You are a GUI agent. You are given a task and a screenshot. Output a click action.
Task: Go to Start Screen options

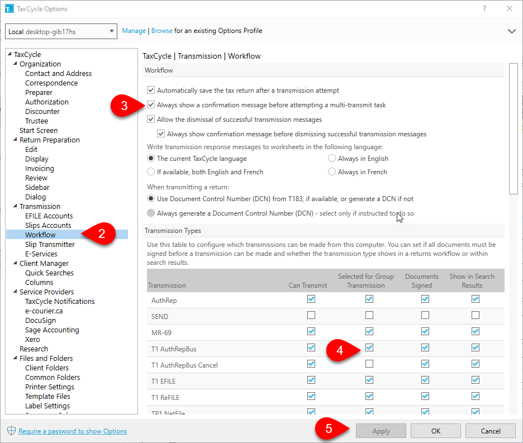tap(39, 130)
